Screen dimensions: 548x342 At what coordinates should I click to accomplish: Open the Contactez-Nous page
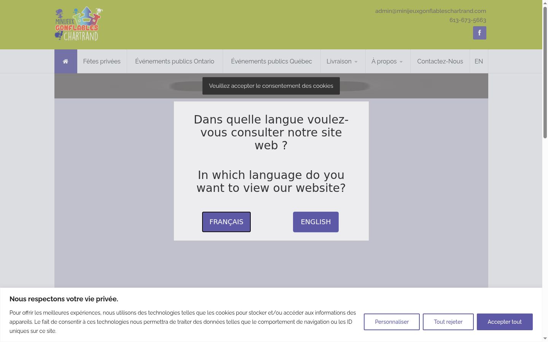(440, 61)
